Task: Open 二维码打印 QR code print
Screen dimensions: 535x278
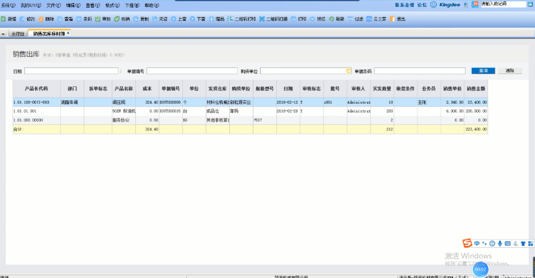Action: click(x=230, y=19)
